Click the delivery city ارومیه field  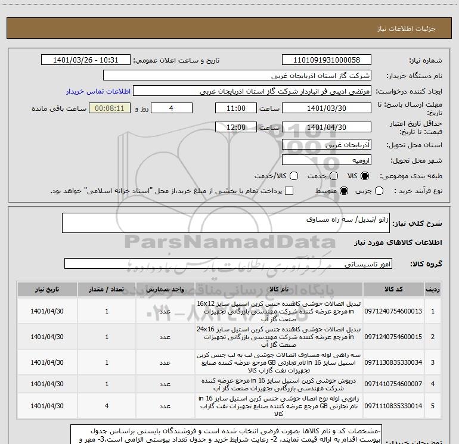[327, 160]
